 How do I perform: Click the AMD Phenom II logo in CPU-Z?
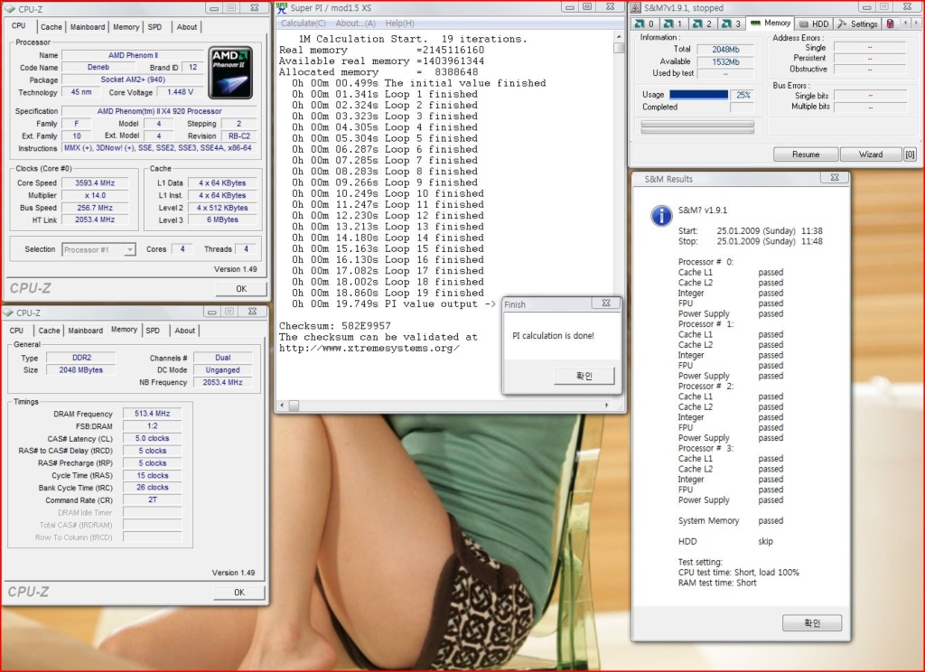tap(230, 72)
